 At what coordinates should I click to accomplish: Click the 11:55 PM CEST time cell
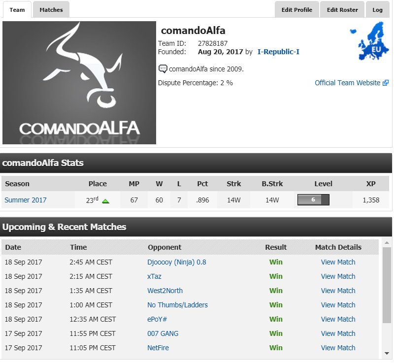tap(93, 333)
